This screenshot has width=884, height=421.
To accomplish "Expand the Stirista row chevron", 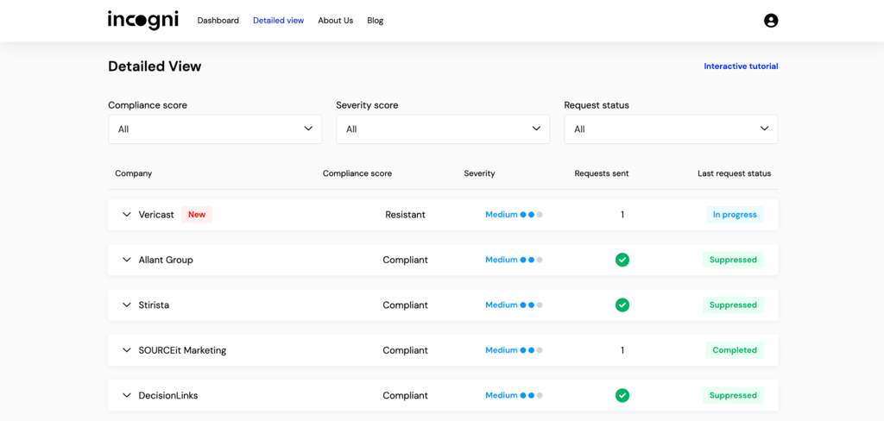I will point(126,305).
